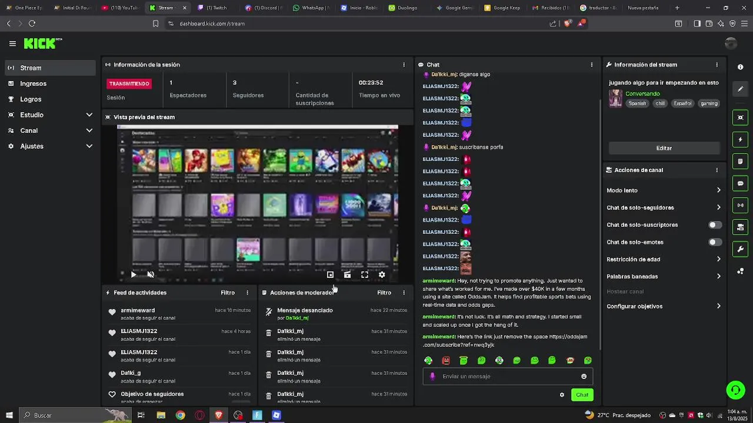Play the stream preview
The height and width of the screenshot is (423, 753).
pyautogui.click(x=134, y=274)
